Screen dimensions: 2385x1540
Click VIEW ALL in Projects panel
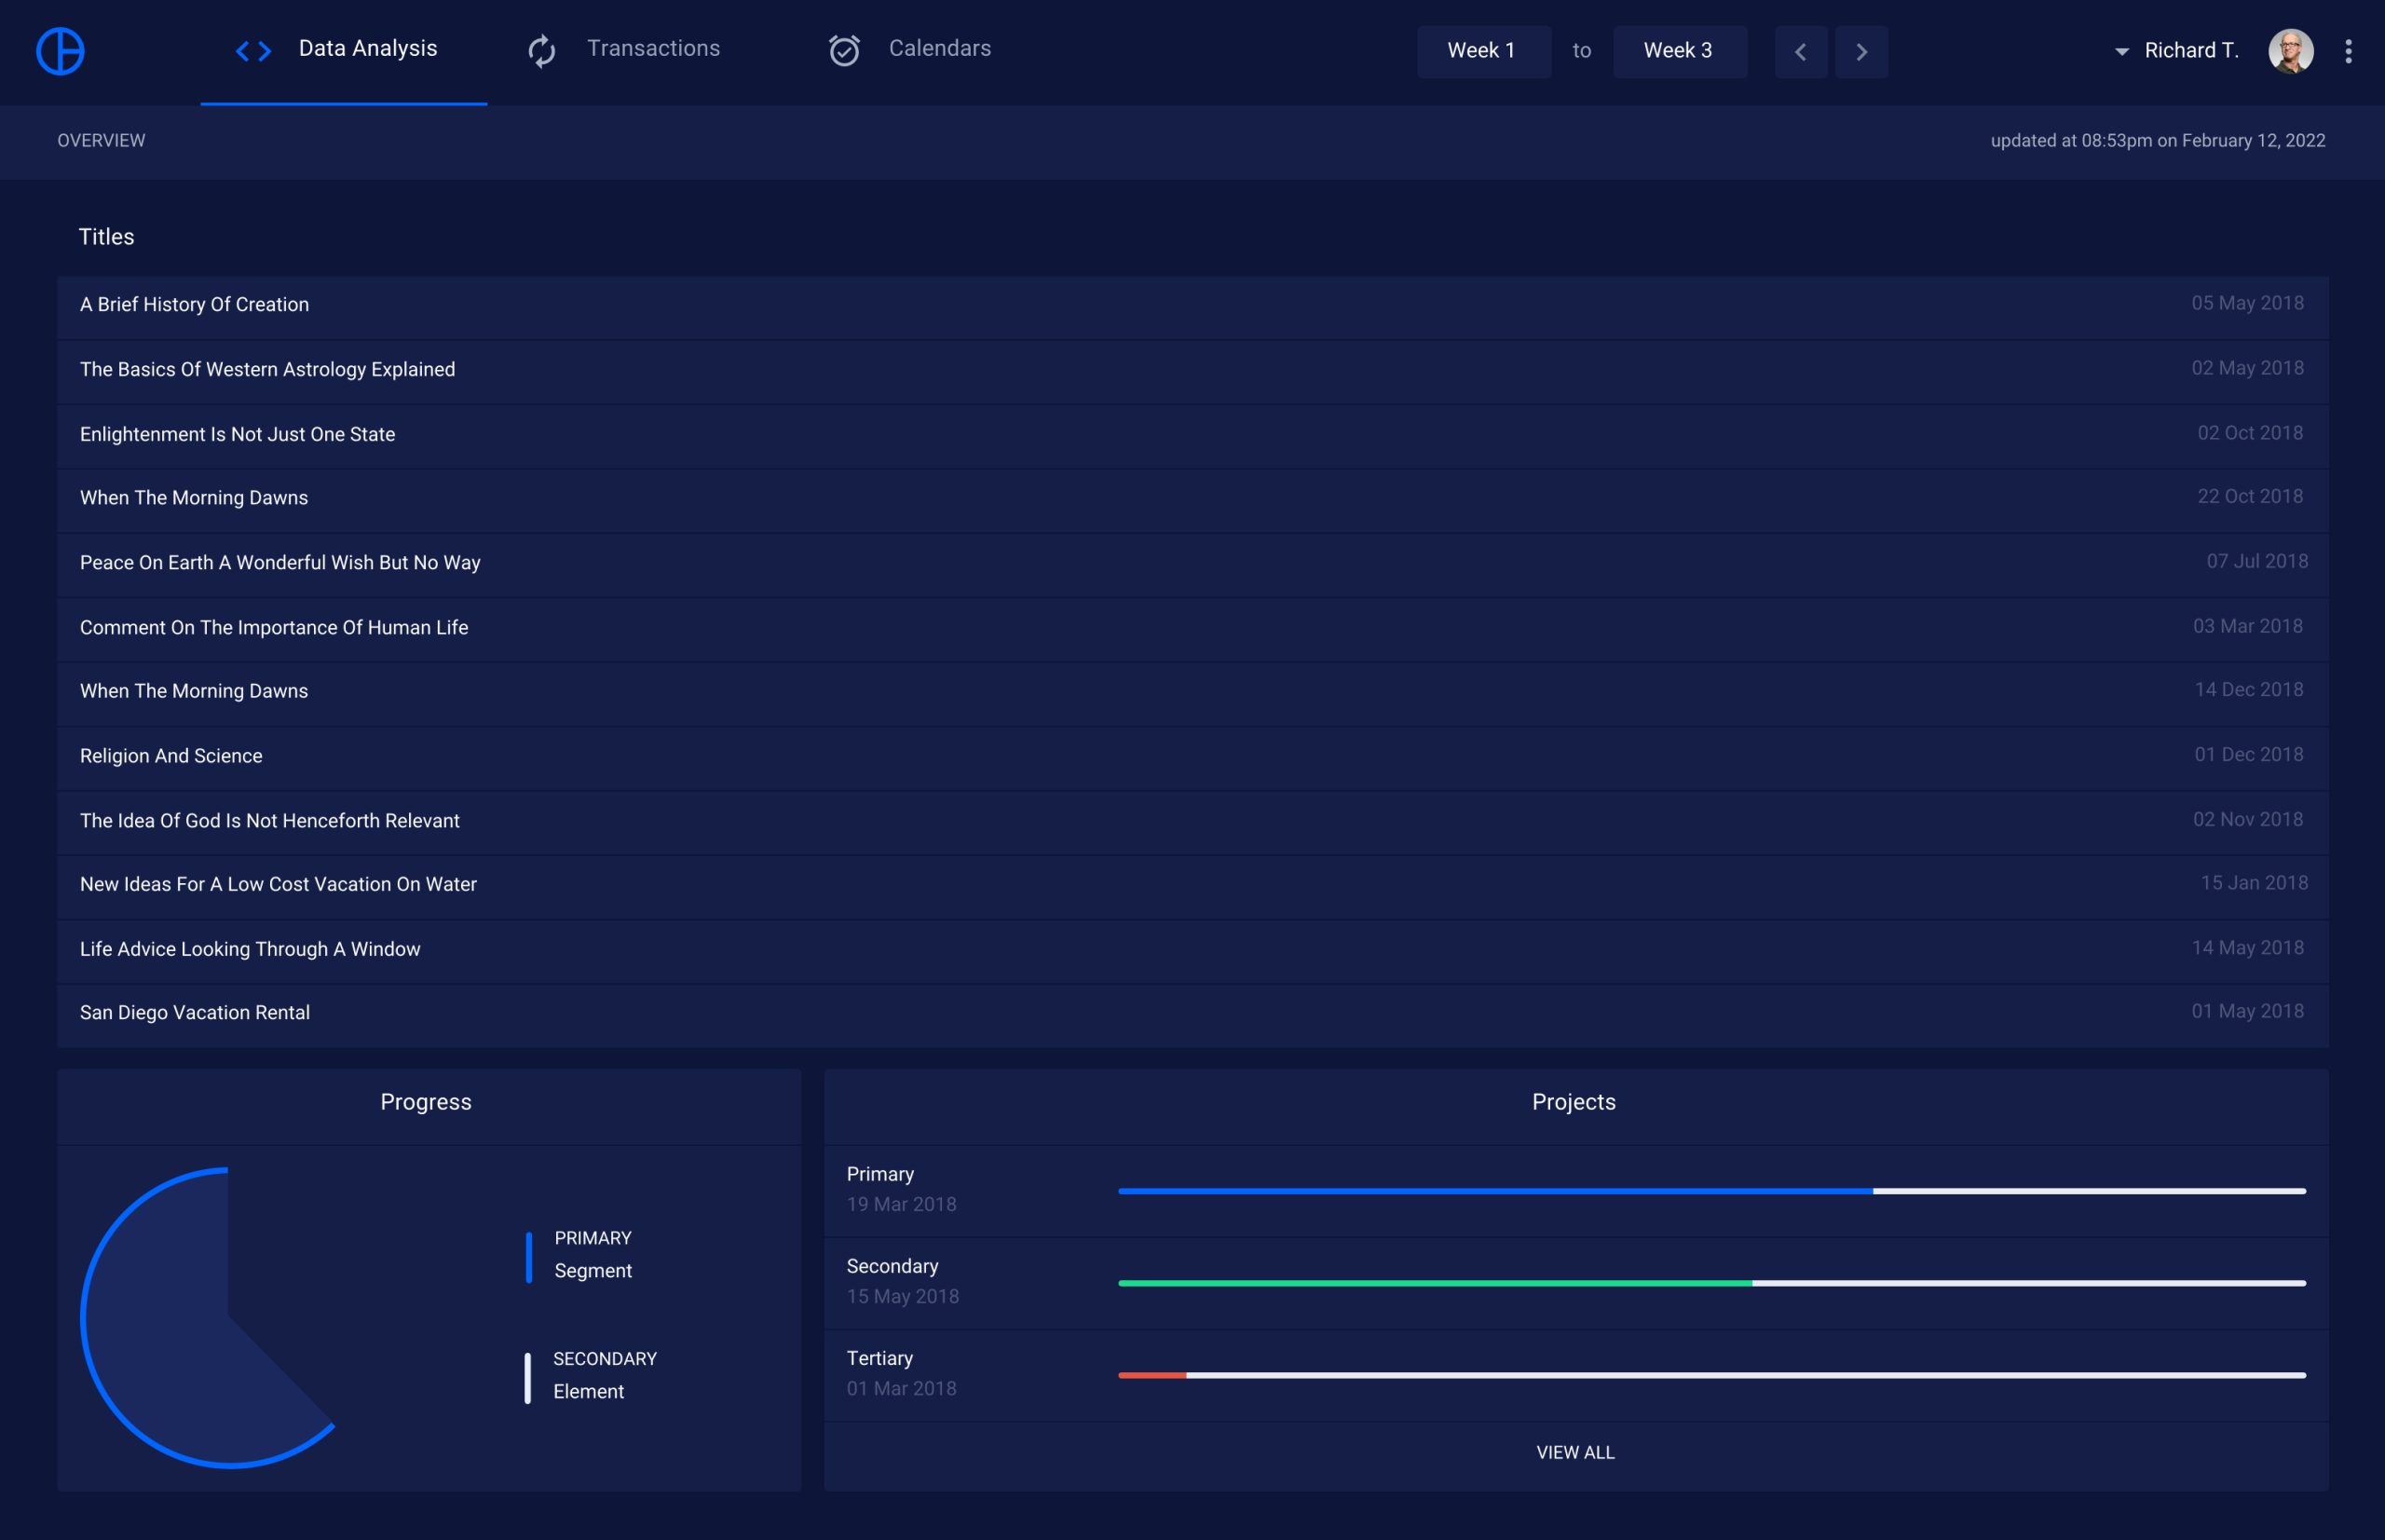coord(1575,1452)
